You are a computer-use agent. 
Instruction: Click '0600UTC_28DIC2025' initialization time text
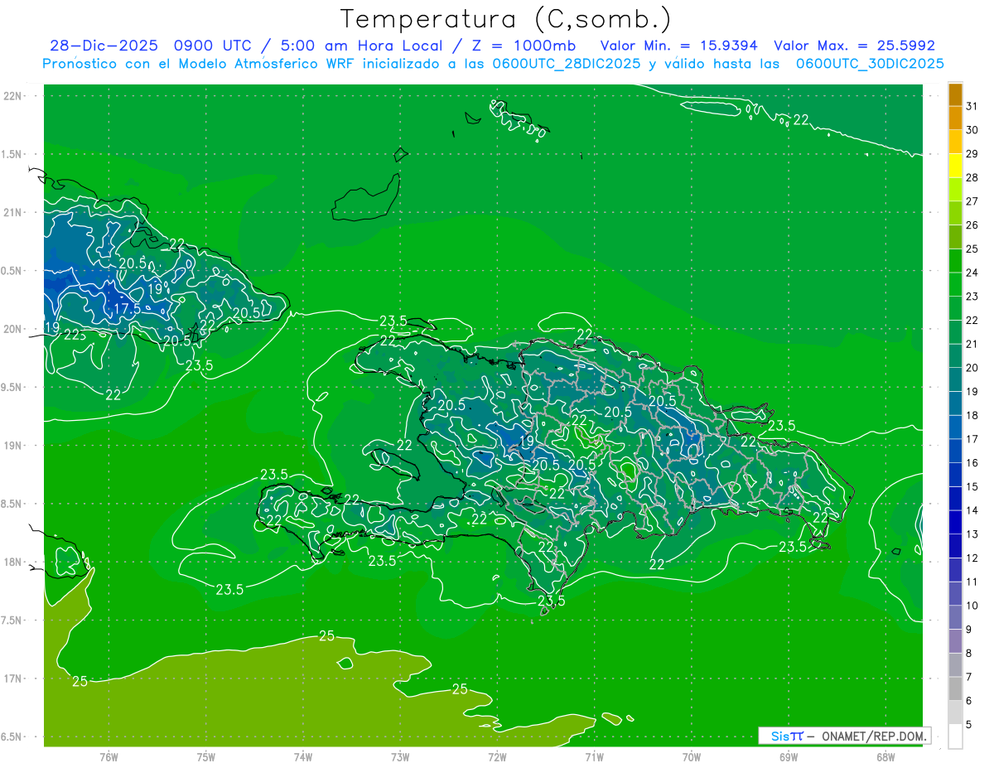(x=567, y=64)
